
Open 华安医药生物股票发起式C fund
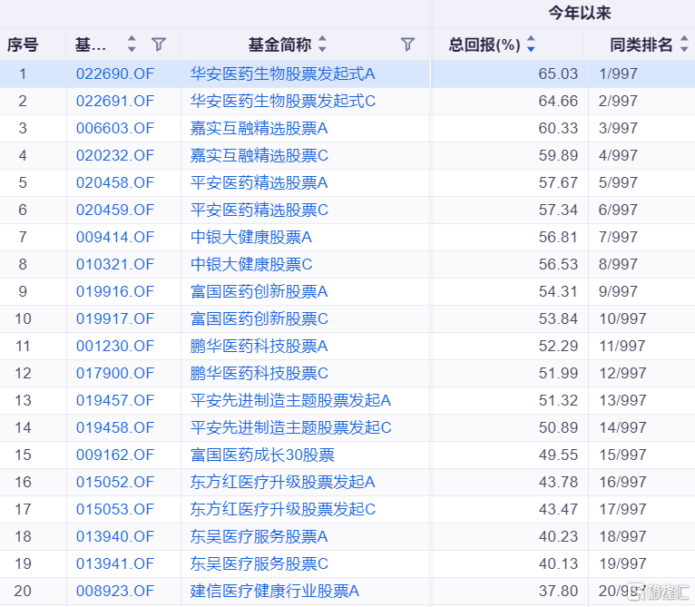(x=283, y=101)
